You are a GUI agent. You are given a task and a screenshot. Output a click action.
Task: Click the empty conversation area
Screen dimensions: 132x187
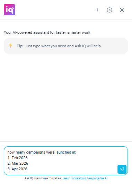pos(66,97)
